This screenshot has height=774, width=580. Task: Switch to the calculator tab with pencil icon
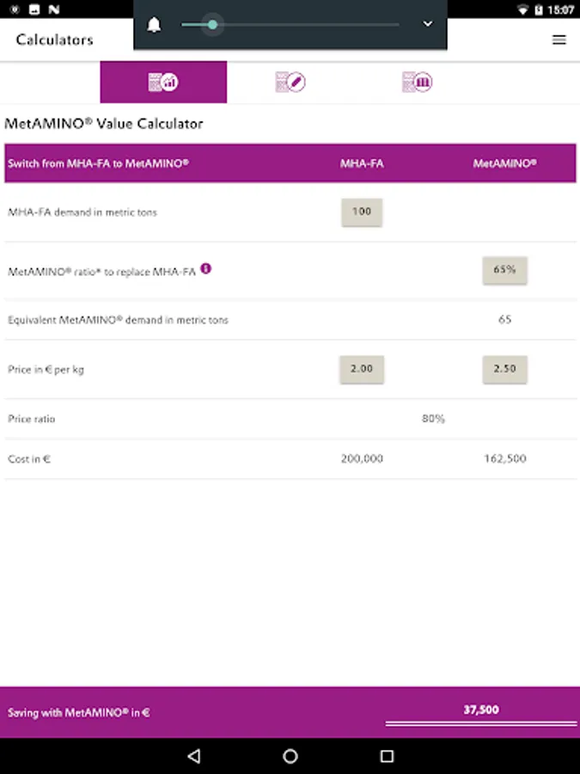290,83
